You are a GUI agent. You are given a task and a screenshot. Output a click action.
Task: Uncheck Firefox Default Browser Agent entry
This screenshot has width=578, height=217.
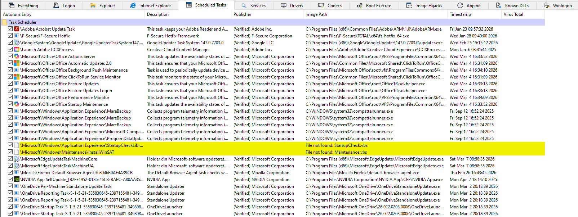tap(10, 172)
